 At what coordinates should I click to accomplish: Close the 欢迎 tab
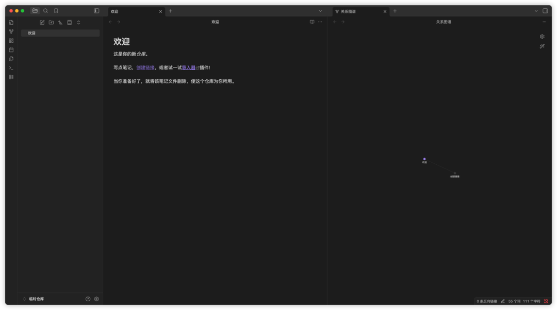pyautogui.click(x=160, y=11)
